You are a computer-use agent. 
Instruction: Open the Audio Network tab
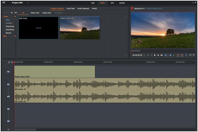click(83, 8)
